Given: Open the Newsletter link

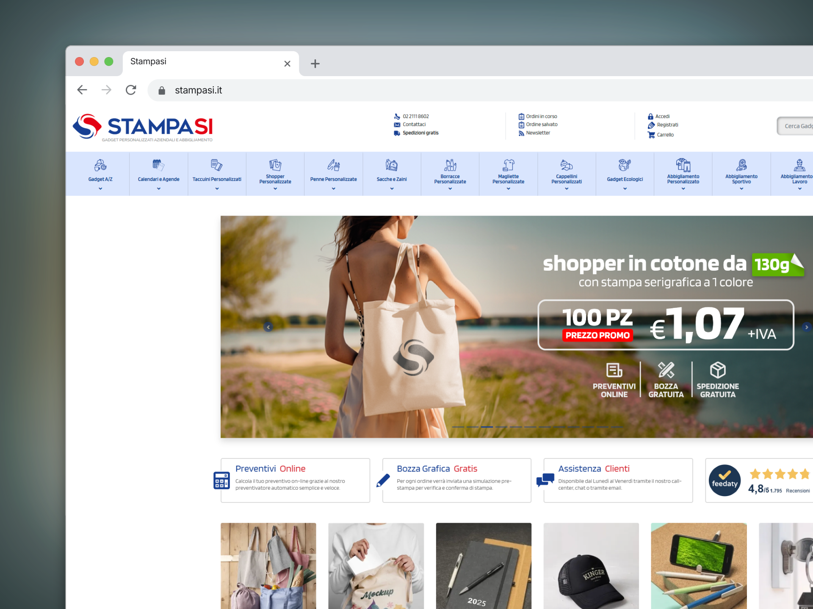Looking at the screenshot, I should pos(538,133).
